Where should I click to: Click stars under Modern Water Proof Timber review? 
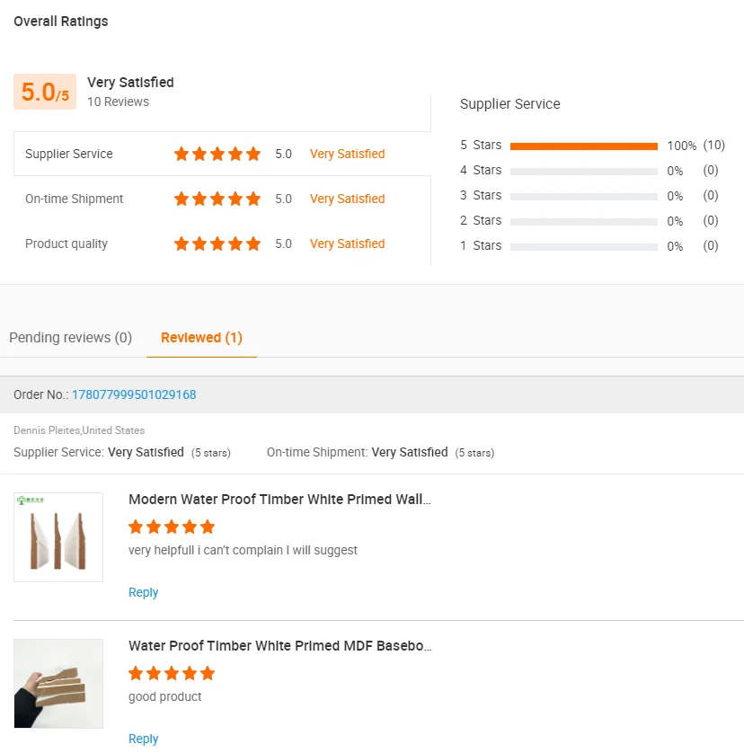click(172, 527)
